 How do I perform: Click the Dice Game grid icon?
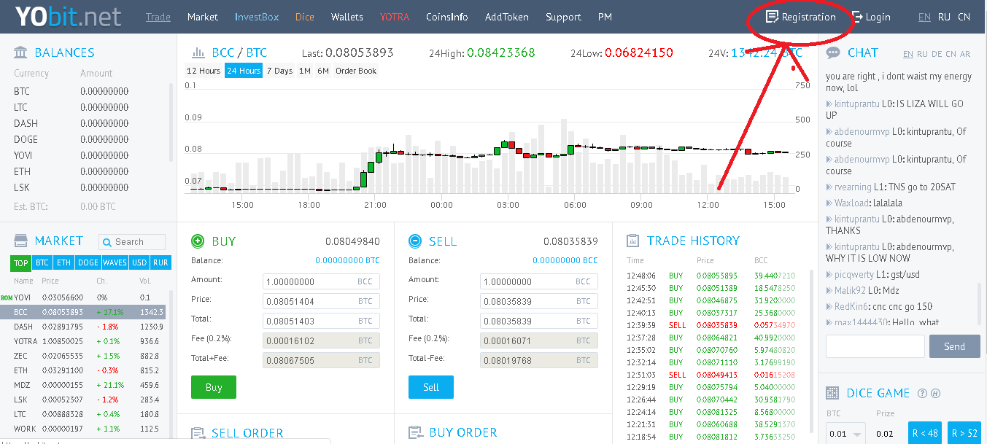(832, 393)
